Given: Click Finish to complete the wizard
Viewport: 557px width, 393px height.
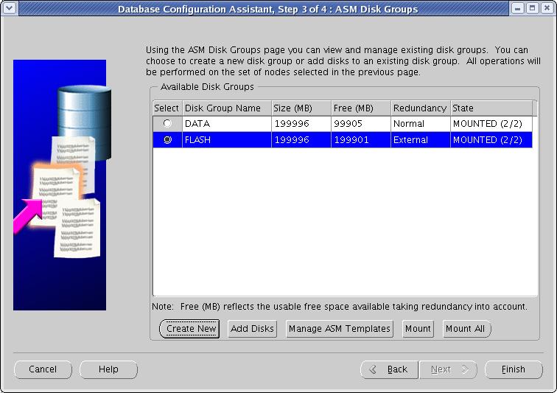Looking at the screenshot, I should 514,369.
